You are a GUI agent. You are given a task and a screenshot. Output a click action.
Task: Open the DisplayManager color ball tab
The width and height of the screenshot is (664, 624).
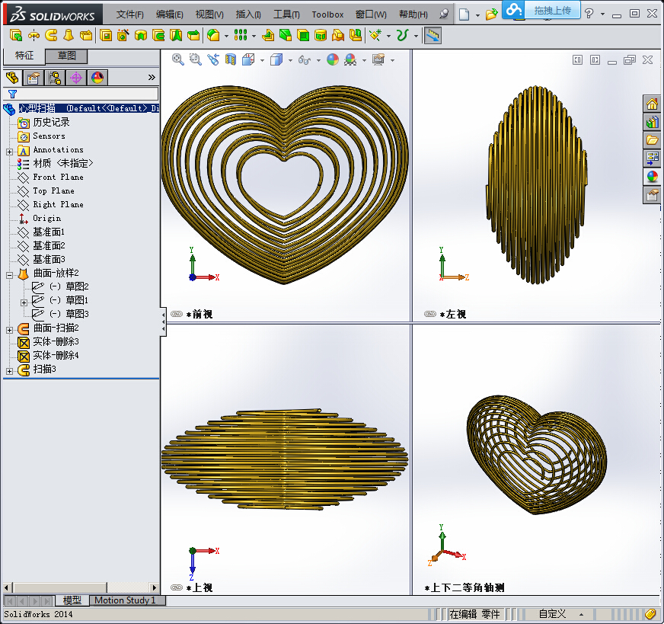pyautogui.click(x=97, y=78)
